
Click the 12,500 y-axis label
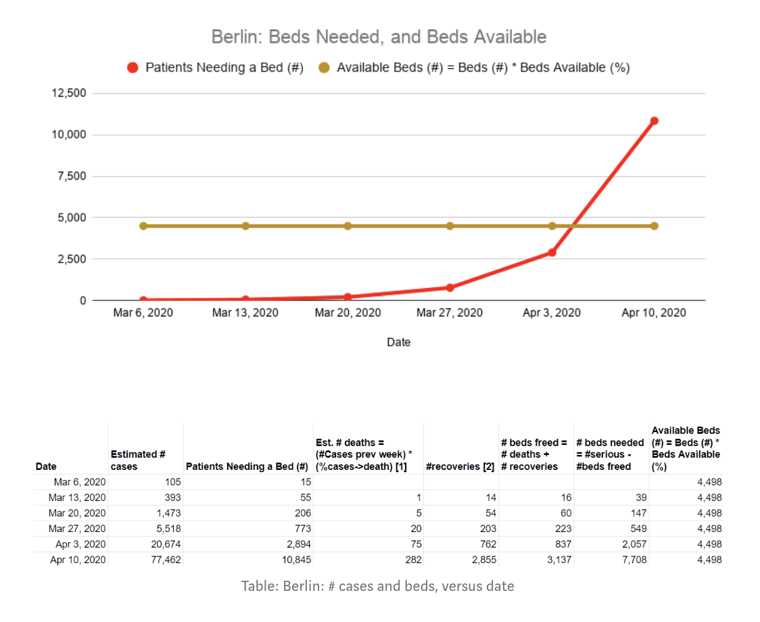[x=69, y=93]
